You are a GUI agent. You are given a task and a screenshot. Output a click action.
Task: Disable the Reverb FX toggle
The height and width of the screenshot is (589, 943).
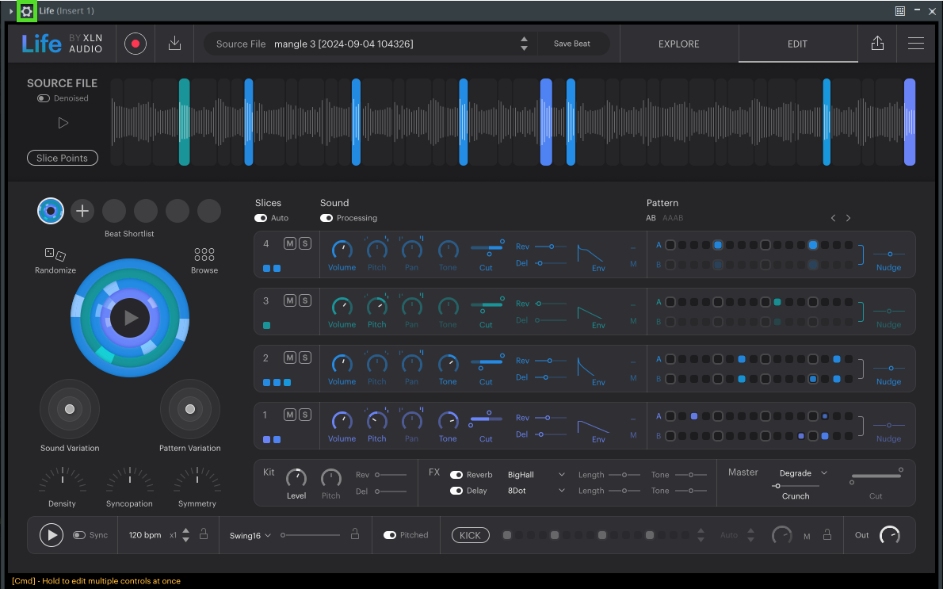tap(456, 475)
